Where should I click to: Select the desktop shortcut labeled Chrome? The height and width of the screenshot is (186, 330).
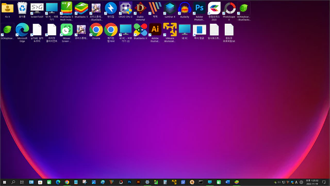point(96,32)
